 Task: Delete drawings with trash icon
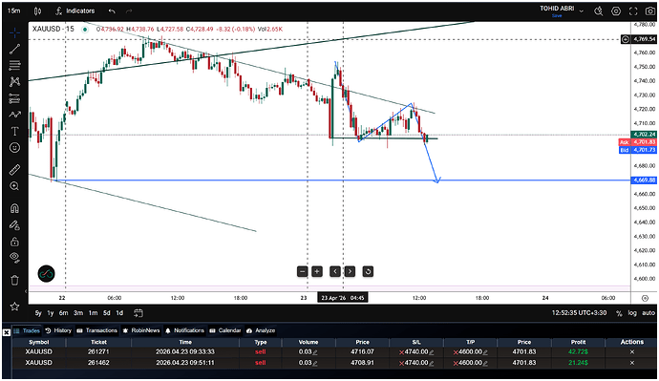(x=14, y=280)
